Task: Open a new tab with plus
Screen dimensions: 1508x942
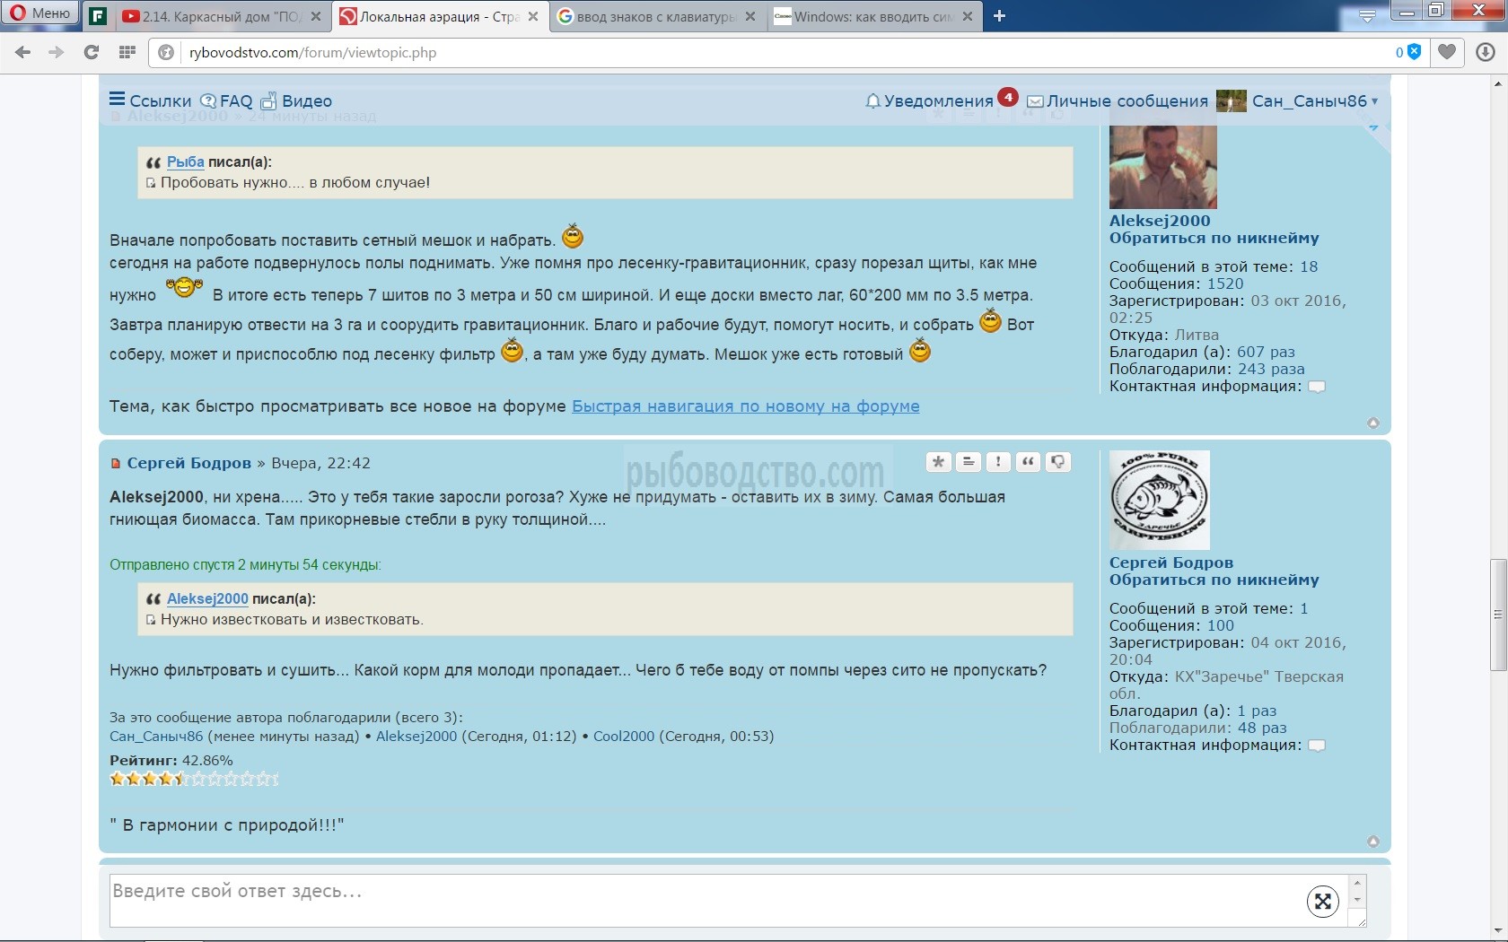Action: coord(999,16)
